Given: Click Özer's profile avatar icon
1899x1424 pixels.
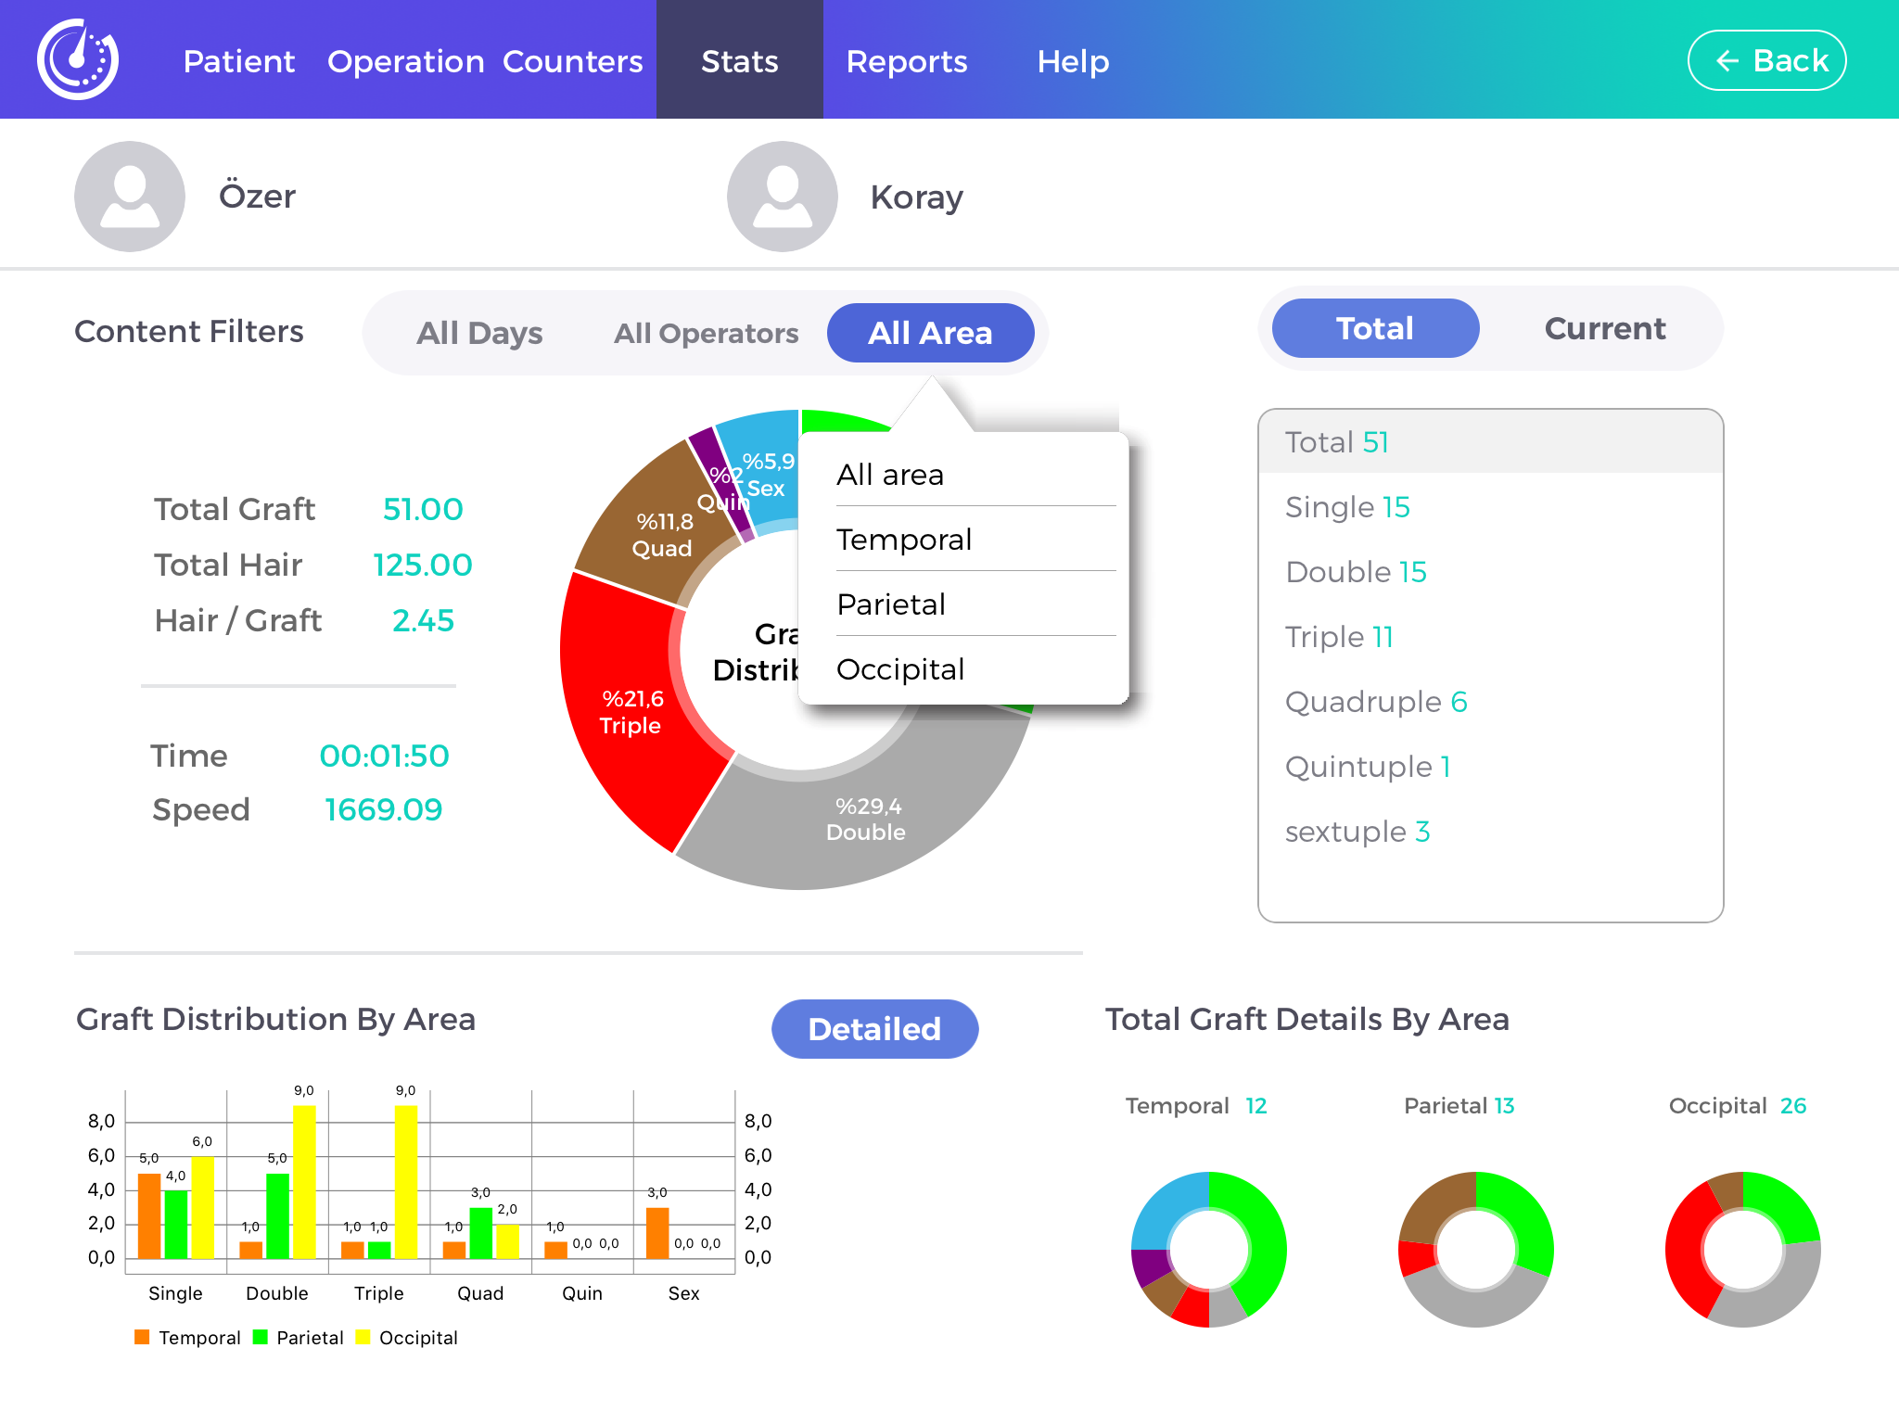Looking at the screenshot, I should point(130,197).
